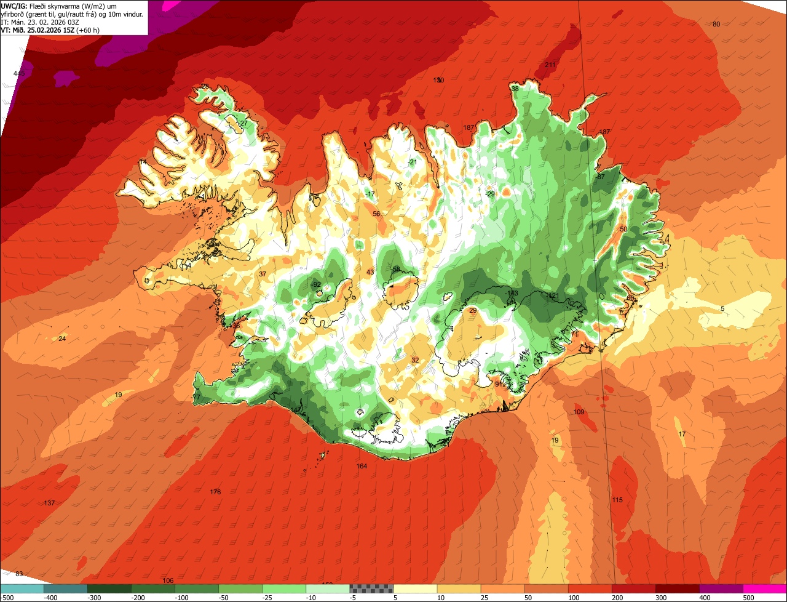Click the value 106 on the map

168,580
